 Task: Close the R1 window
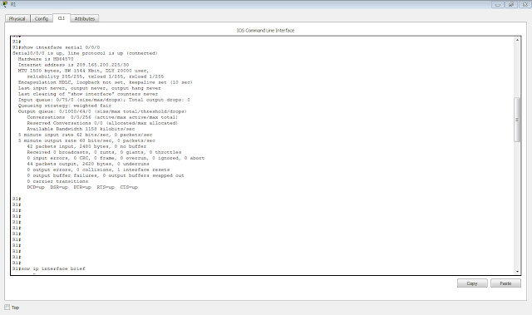[x=525, y=4]
